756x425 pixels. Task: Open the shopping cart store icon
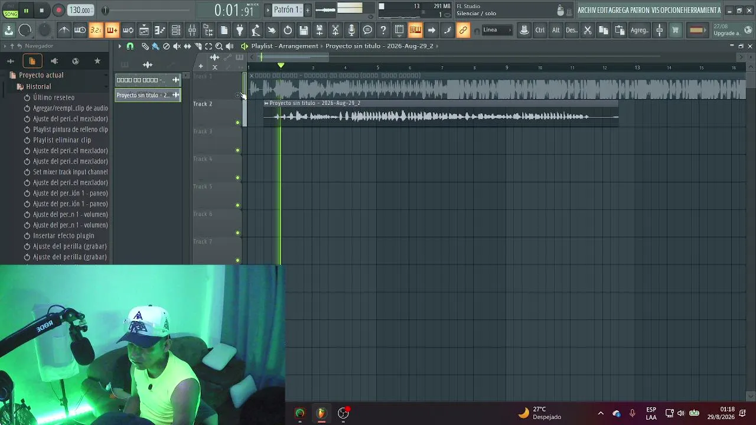[x=675, y=30]
